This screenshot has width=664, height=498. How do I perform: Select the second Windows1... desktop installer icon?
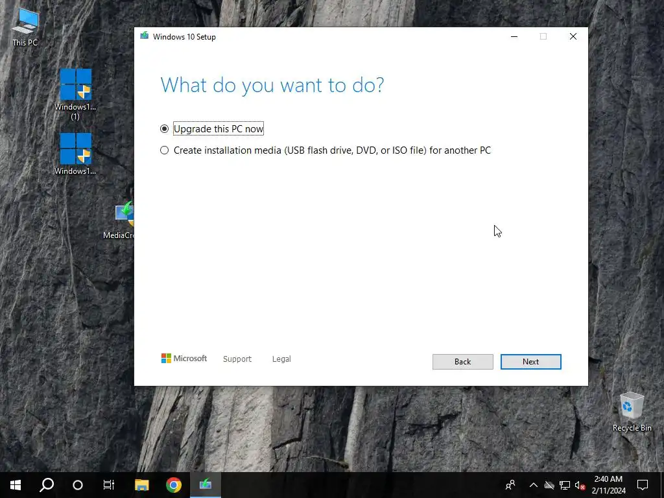(x=75, y=154)
